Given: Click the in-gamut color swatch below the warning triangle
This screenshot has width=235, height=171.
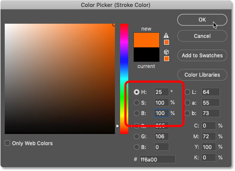Looking at the screenshot, I should [167, 42].
